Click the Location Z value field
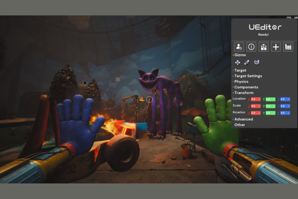 coord(285,99)
